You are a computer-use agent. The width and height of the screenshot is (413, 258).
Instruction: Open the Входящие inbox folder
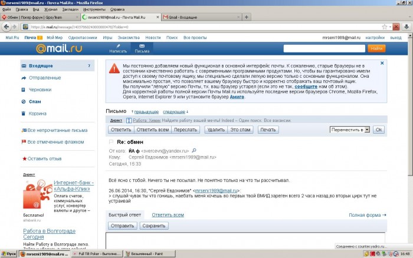pyautogui.click(x=57, y=66)
